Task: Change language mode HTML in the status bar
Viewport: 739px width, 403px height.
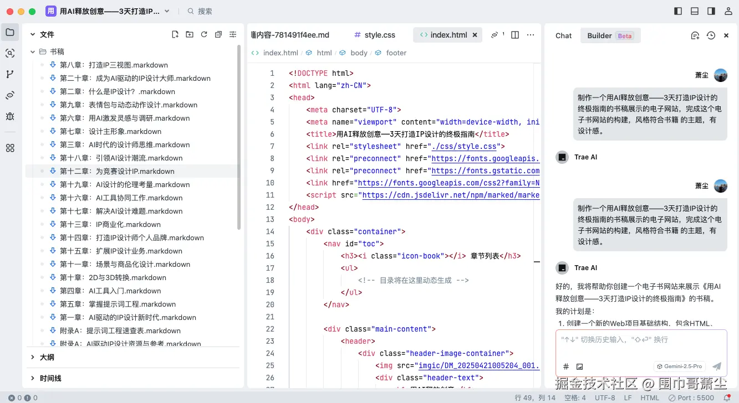Action: [650, 397]
